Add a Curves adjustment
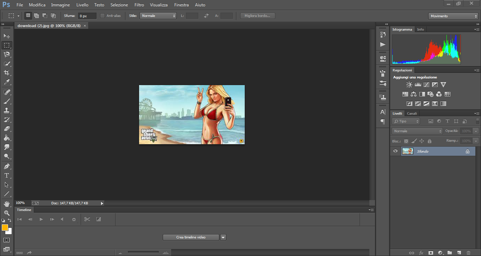The image size is (481, 256). (426, 84)
